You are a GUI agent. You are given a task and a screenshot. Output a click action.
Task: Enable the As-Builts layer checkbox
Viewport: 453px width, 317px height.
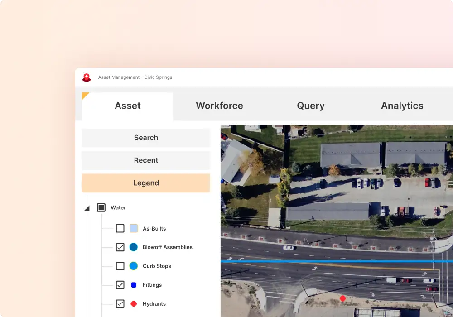click(120, 228)
